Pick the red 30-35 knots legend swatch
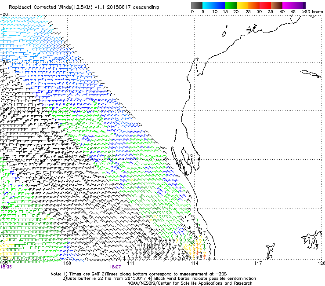This screenshot has height=286, width=325. click(x=265, y=5)
